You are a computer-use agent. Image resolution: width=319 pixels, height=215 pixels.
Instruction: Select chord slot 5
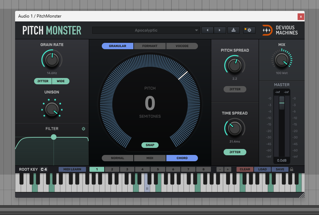pyautogui.click(x=158, y=169)
